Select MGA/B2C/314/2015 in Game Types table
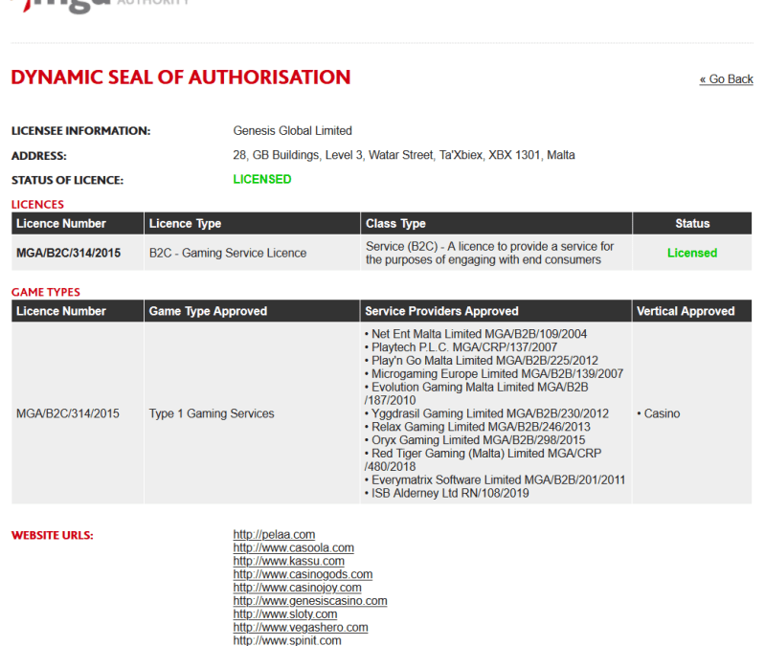The image size is (765, 646). click(68, 413)
